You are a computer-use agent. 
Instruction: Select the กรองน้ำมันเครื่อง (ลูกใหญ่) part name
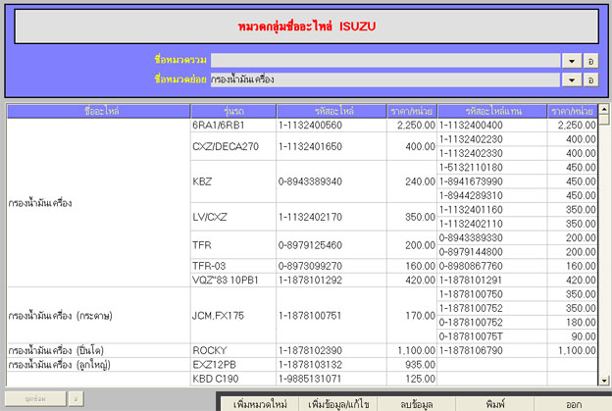[99, 364]
